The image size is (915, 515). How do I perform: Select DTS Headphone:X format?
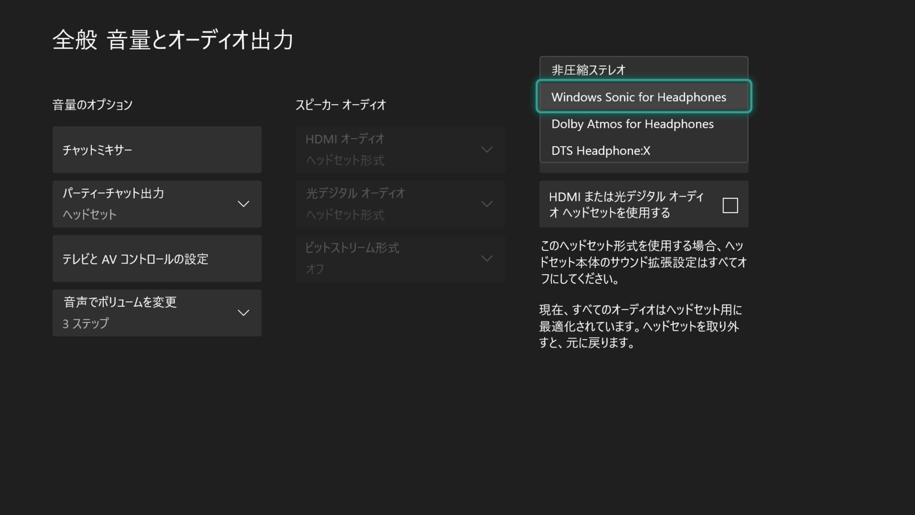(643, 150)
